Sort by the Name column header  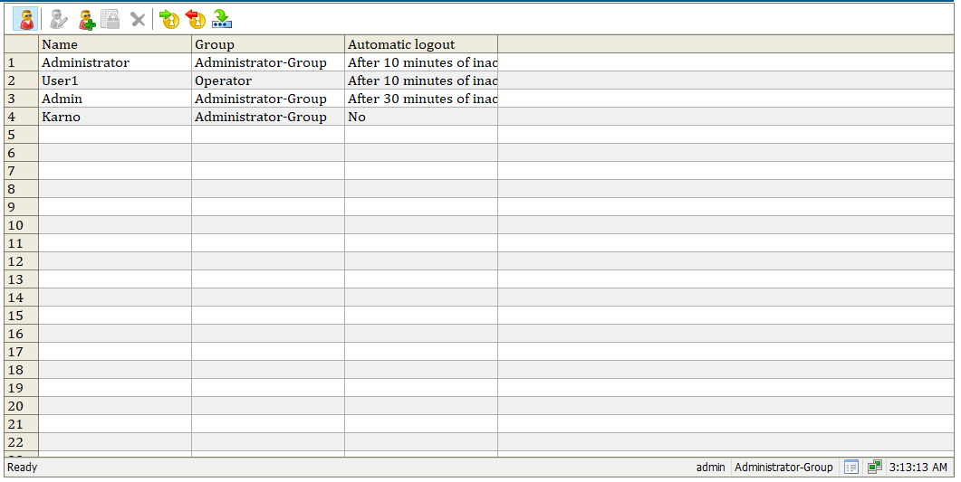(x=115, y=44)
